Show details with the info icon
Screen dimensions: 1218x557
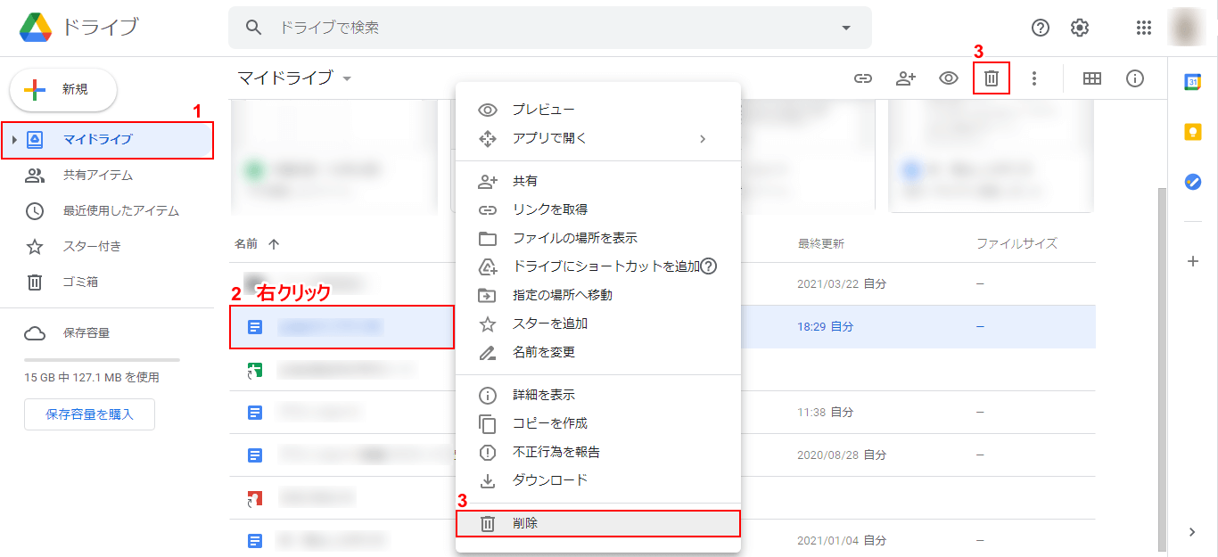[1135, 78]
